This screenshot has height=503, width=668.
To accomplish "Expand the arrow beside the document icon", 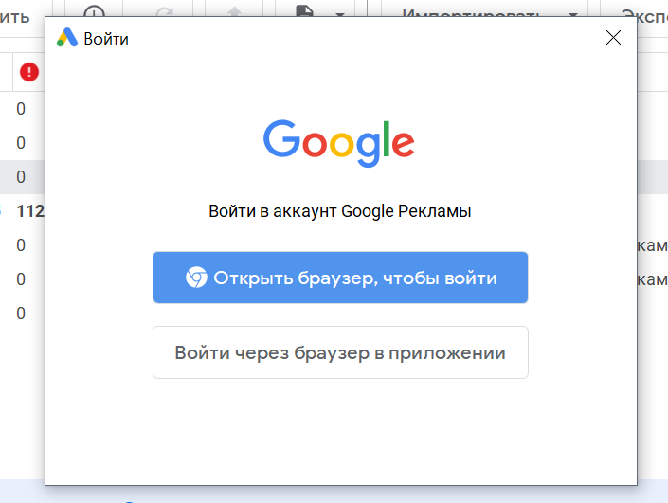I will (339, 16).
